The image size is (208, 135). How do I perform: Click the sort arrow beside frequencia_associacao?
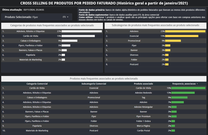tap(197, 84)
